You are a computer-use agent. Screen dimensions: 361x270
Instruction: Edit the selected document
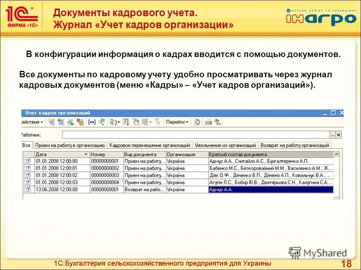(71, 121)
